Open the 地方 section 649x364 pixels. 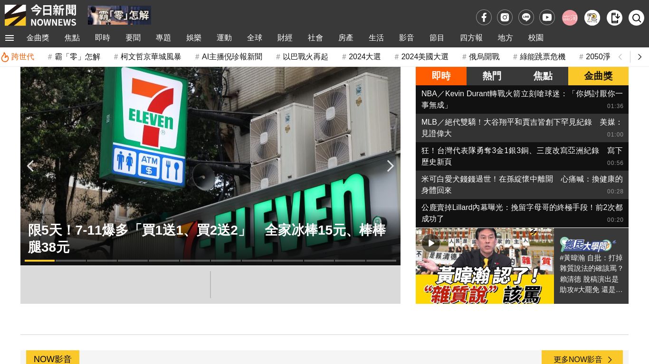[506, 38]
